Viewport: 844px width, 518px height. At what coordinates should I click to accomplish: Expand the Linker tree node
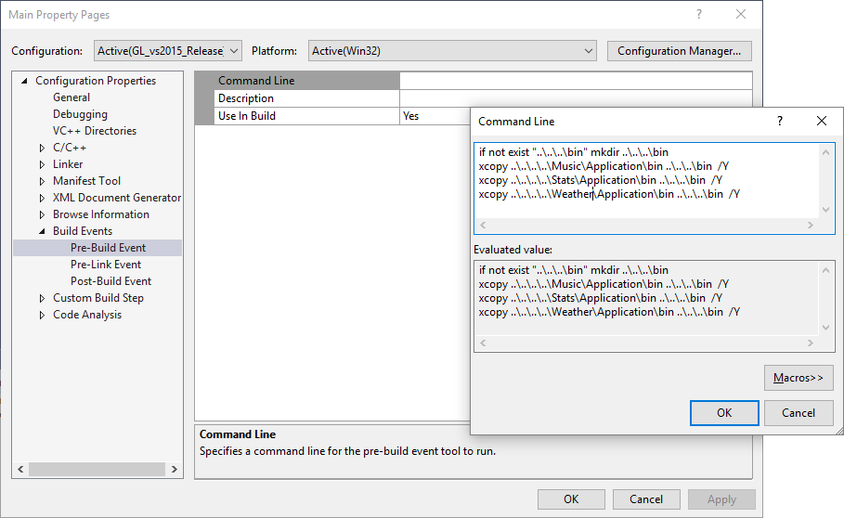click(x=42, y=165)
